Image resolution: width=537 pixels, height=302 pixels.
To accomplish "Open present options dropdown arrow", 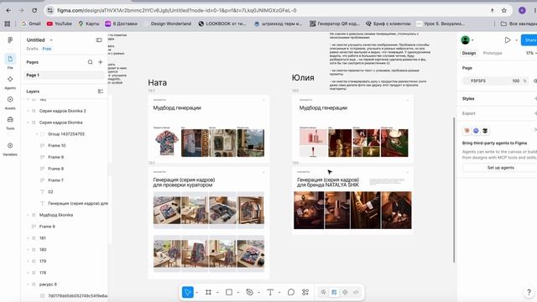I will tap(517, 40).
